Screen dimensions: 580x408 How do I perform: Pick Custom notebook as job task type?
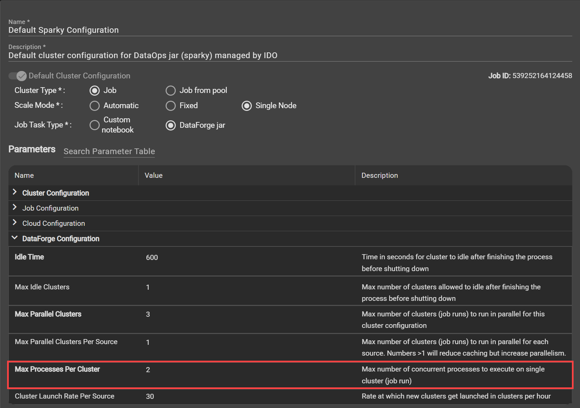pos(95,125)
